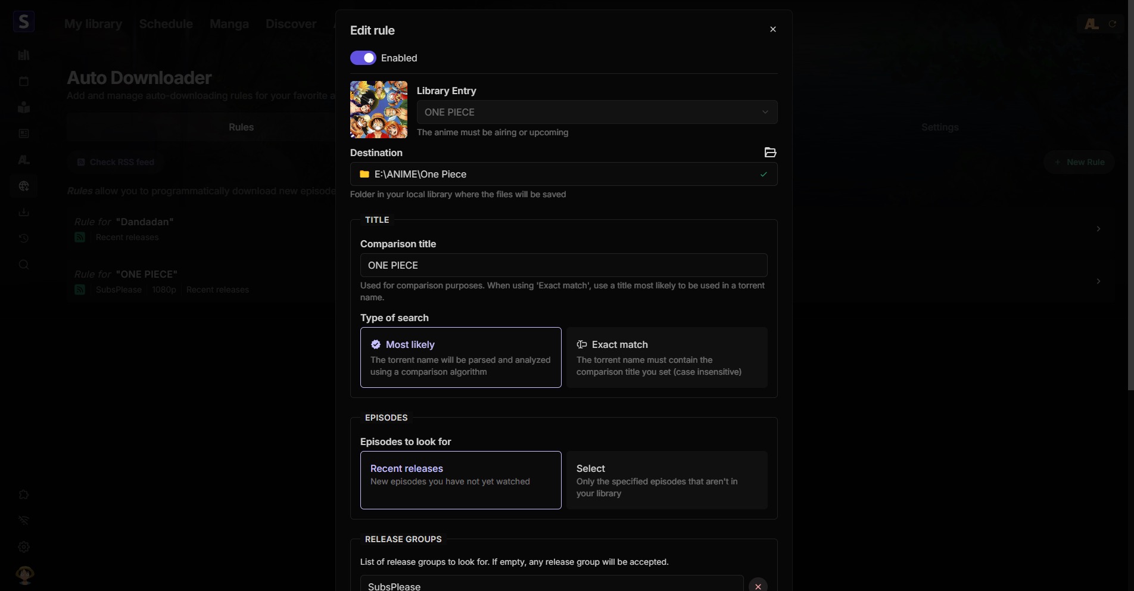Go to Discover in top nav
Screen dimensions: 1134x591
(291, 24)
